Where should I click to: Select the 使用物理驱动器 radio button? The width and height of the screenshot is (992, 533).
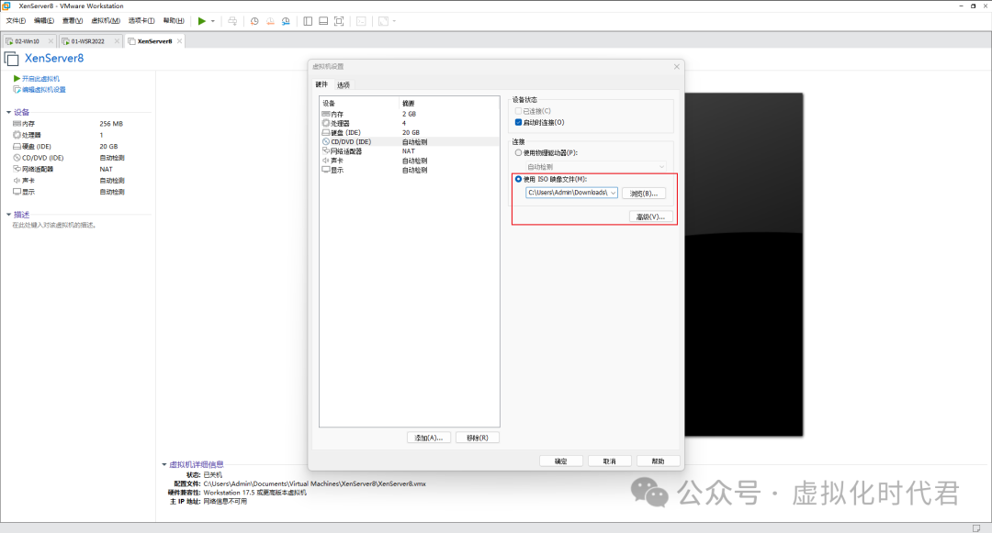(x=519, y=152)
